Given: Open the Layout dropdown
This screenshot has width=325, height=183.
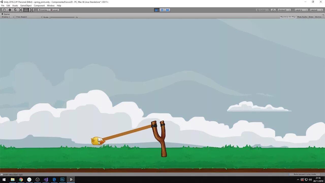Looking at the screenshot, I should [x=316, y=10].
